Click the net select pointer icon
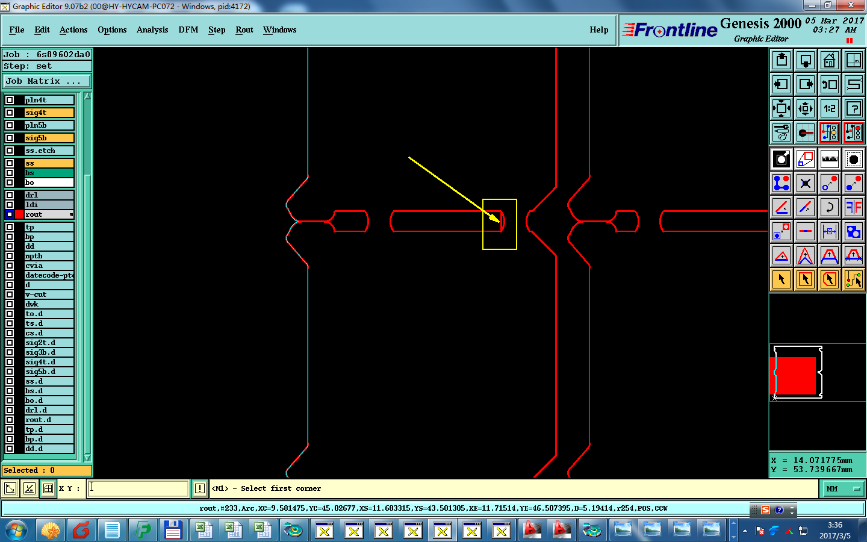Viewport: 867px width, 542px height. (854, 279)
